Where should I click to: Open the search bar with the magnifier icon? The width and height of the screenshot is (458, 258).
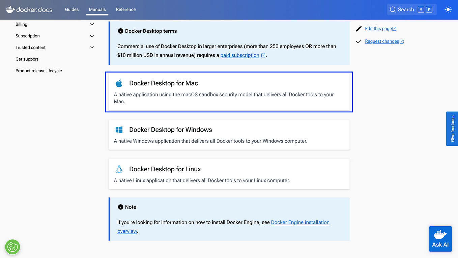click(393, 9)
